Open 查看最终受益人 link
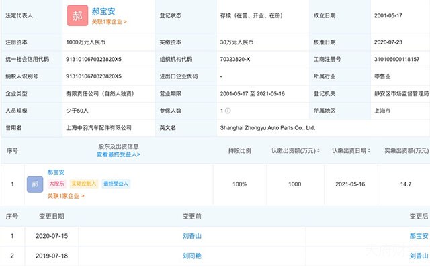This screenshot has height=267, width=430. (118, 154)
